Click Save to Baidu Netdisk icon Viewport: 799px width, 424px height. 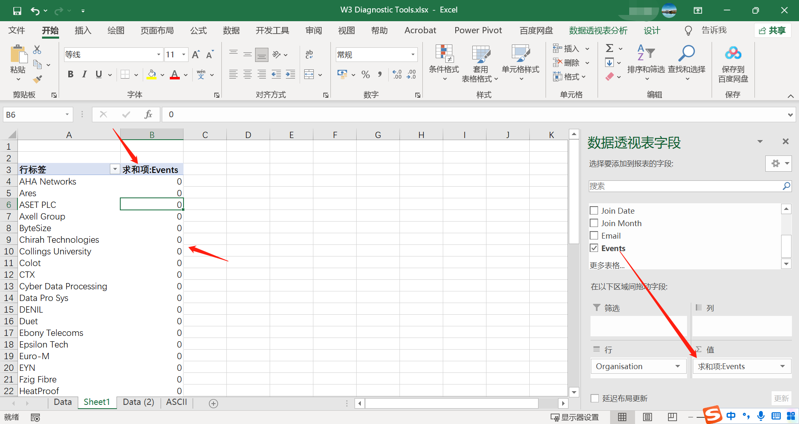[x=733, y=64]
